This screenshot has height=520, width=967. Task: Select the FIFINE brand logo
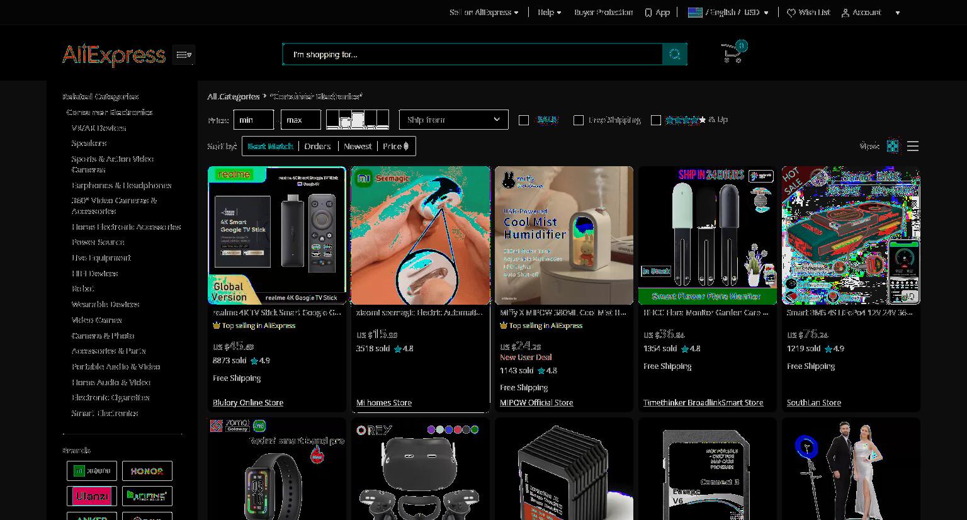click(147, 496)
